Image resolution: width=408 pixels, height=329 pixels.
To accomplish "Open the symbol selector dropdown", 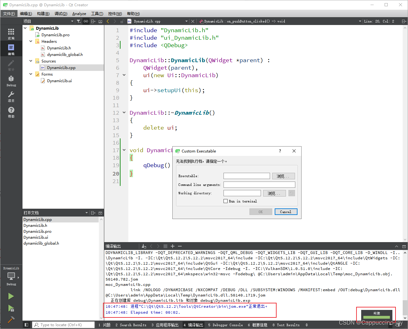I will [360, 21].
